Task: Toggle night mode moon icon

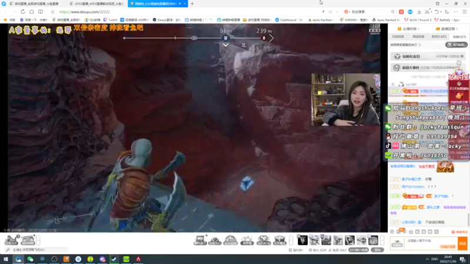Action: (447, 12)
